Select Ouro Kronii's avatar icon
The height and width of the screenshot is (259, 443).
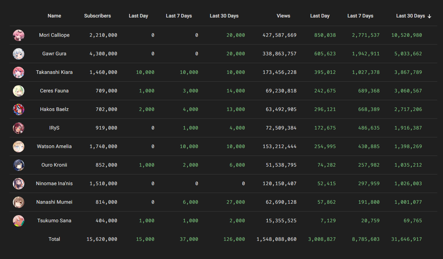click(x=19, y=165)
